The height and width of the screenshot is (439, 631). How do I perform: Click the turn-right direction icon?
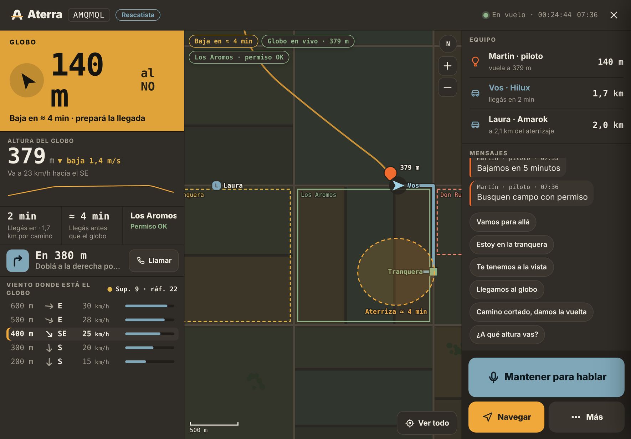[17, 261]
